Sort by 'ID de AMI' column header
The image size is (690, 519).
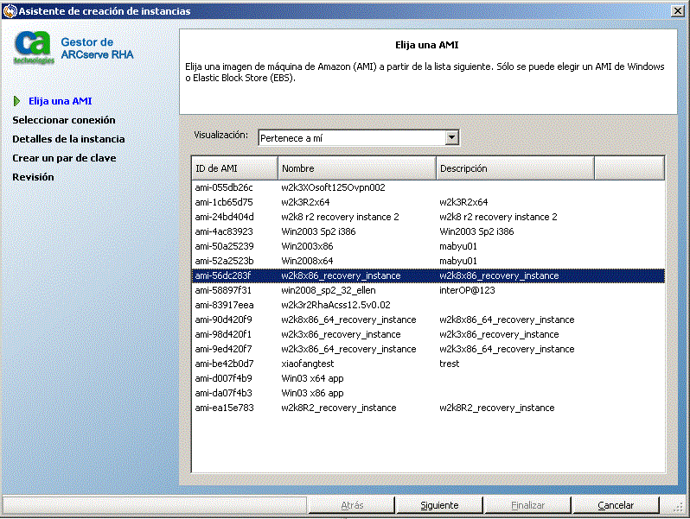click(x=234, y=168)
